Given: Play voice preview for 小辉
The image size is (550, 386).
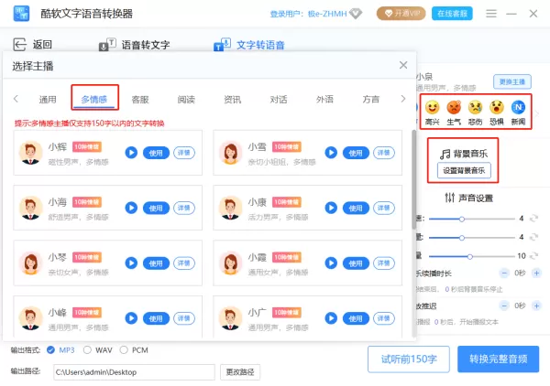Looking at the screenshot, I should pos(131,153).
